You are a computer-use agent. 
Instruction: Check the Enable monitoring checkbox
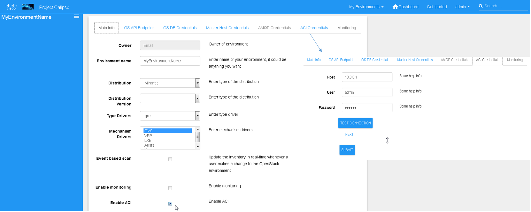[170, 188]
